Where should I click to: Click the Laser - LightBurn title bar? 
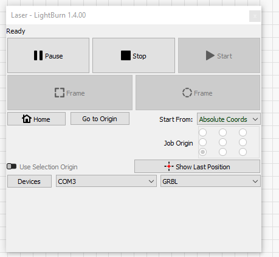tap(128, 15)
